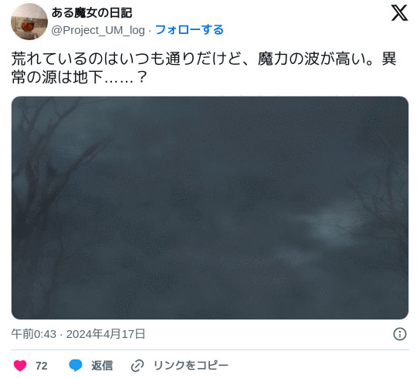Click the blue reply bubble icon

point(76,366)
